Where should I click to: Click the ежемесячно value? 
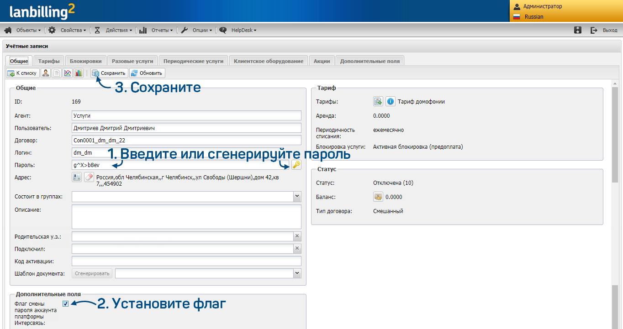tap(388, 130)
